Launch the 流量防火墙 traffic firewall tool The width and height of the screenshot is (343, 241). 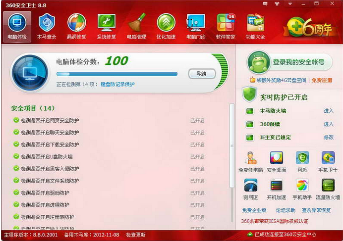point(328,189)
